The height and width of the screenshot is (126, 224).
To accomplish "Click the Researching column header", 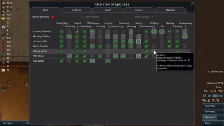I will tap(185, 23).
